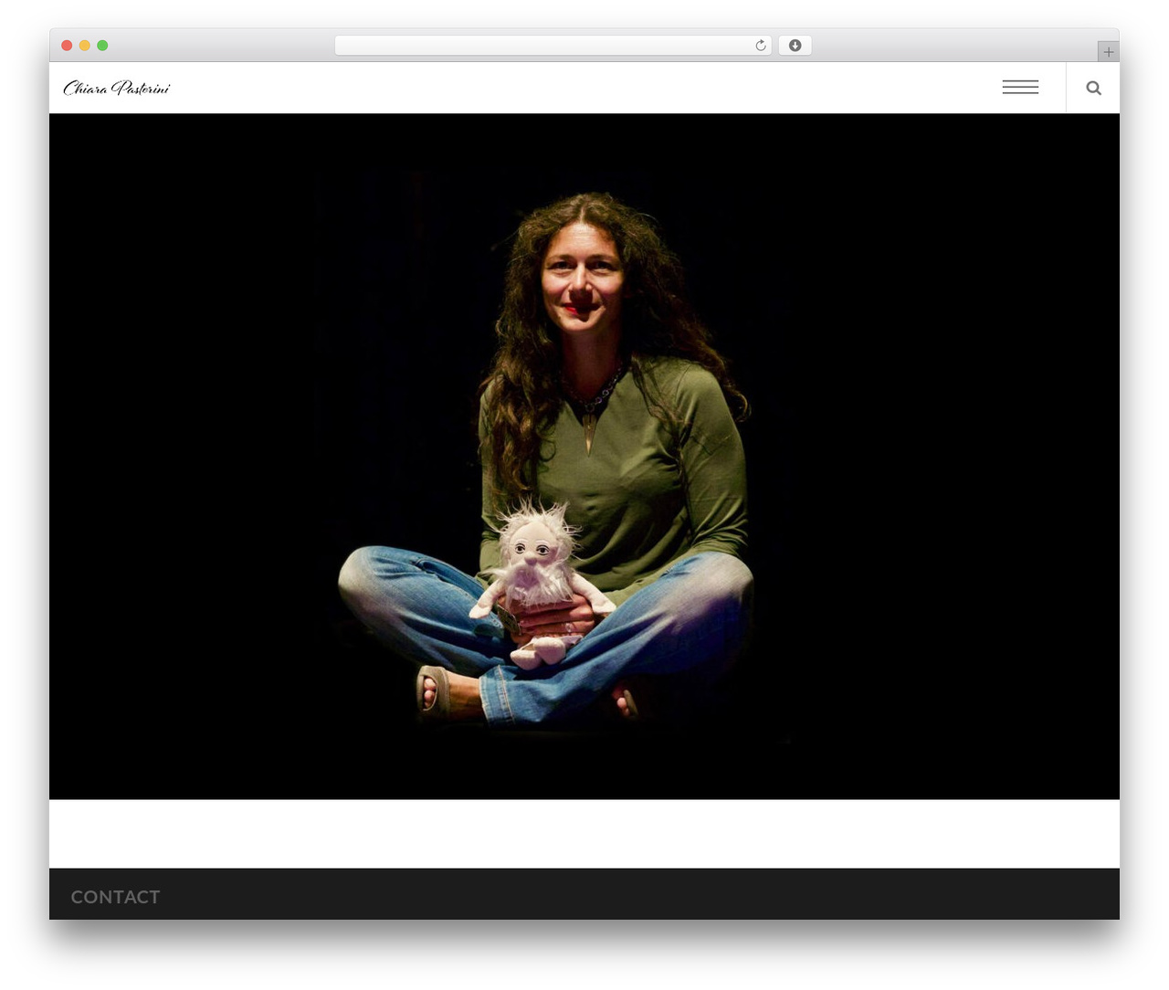
Task: Close the window with red button
Action: 67,46
